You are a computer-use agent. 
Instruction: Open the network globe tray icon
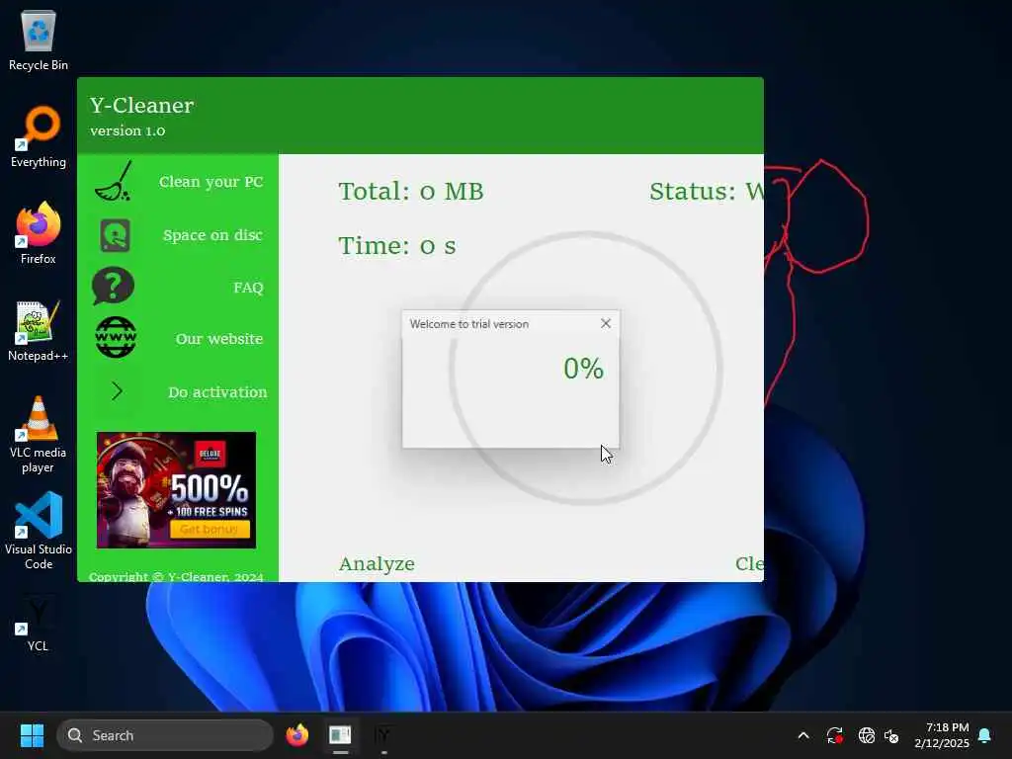pyautogui.click(x=866, y=735)
